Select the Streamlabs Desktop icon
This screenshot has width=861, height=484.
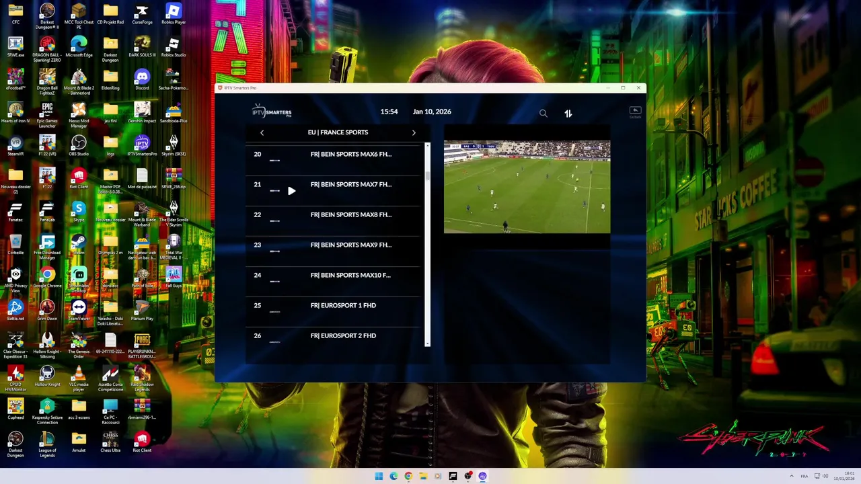79,279
